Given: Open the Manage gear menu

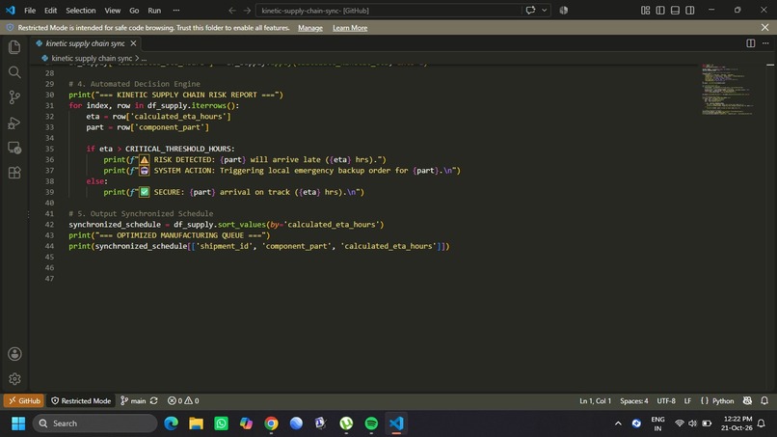Looking at the screenshot, I should tap(14, 379).
